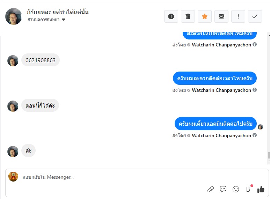Mark conversation as spam with octagon icon
The image size is (270, 199).
tap(171, 16)
